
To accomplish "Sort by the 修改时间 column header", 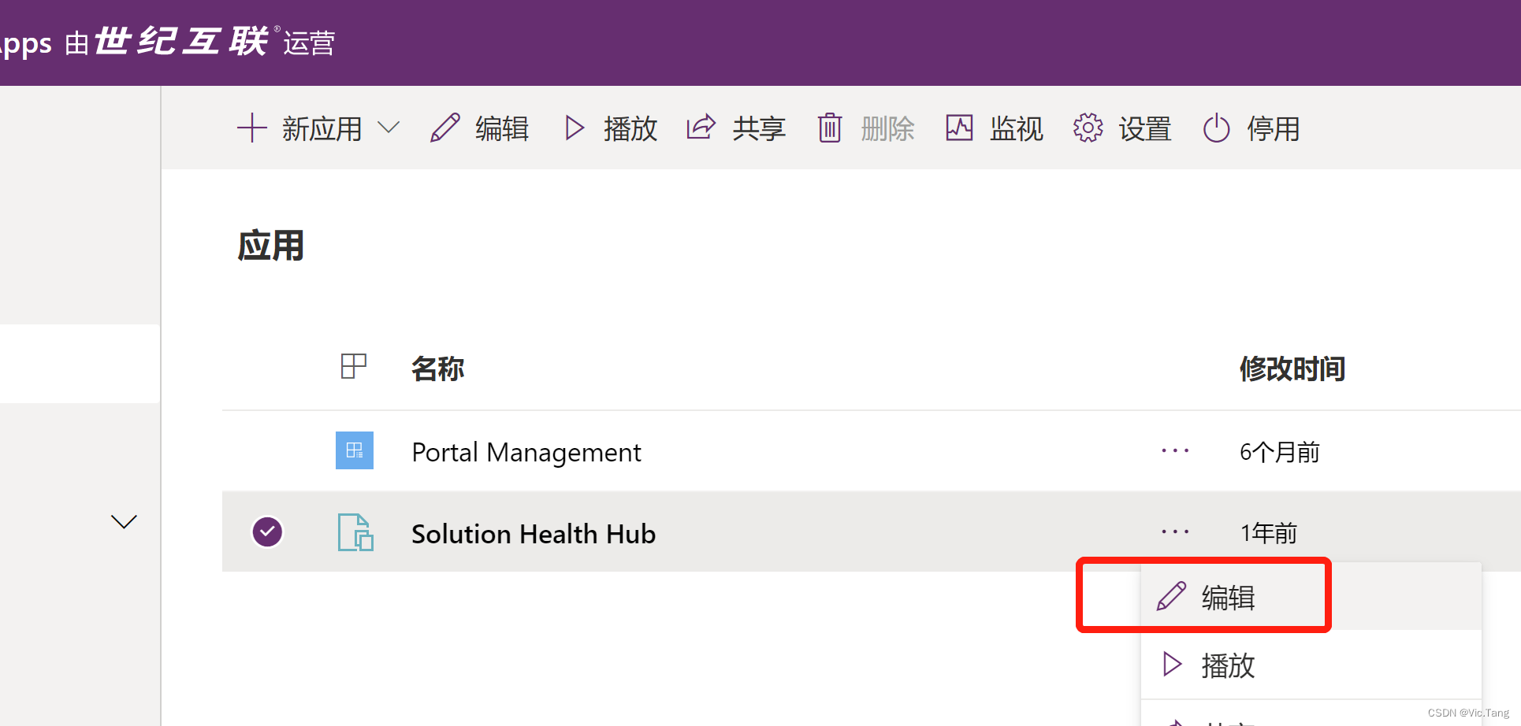I will 1292,369.
